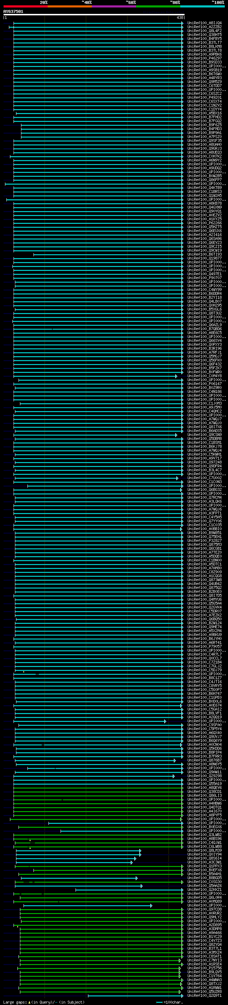228x1005 pixels.
Task: Select label UniRef100_P46297
Action: [204, 58]
